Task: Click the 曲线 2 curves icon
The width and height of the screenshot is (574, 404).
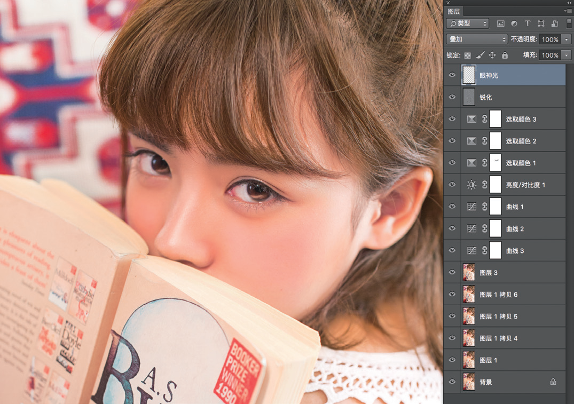Action: click(x=471, y=229)
